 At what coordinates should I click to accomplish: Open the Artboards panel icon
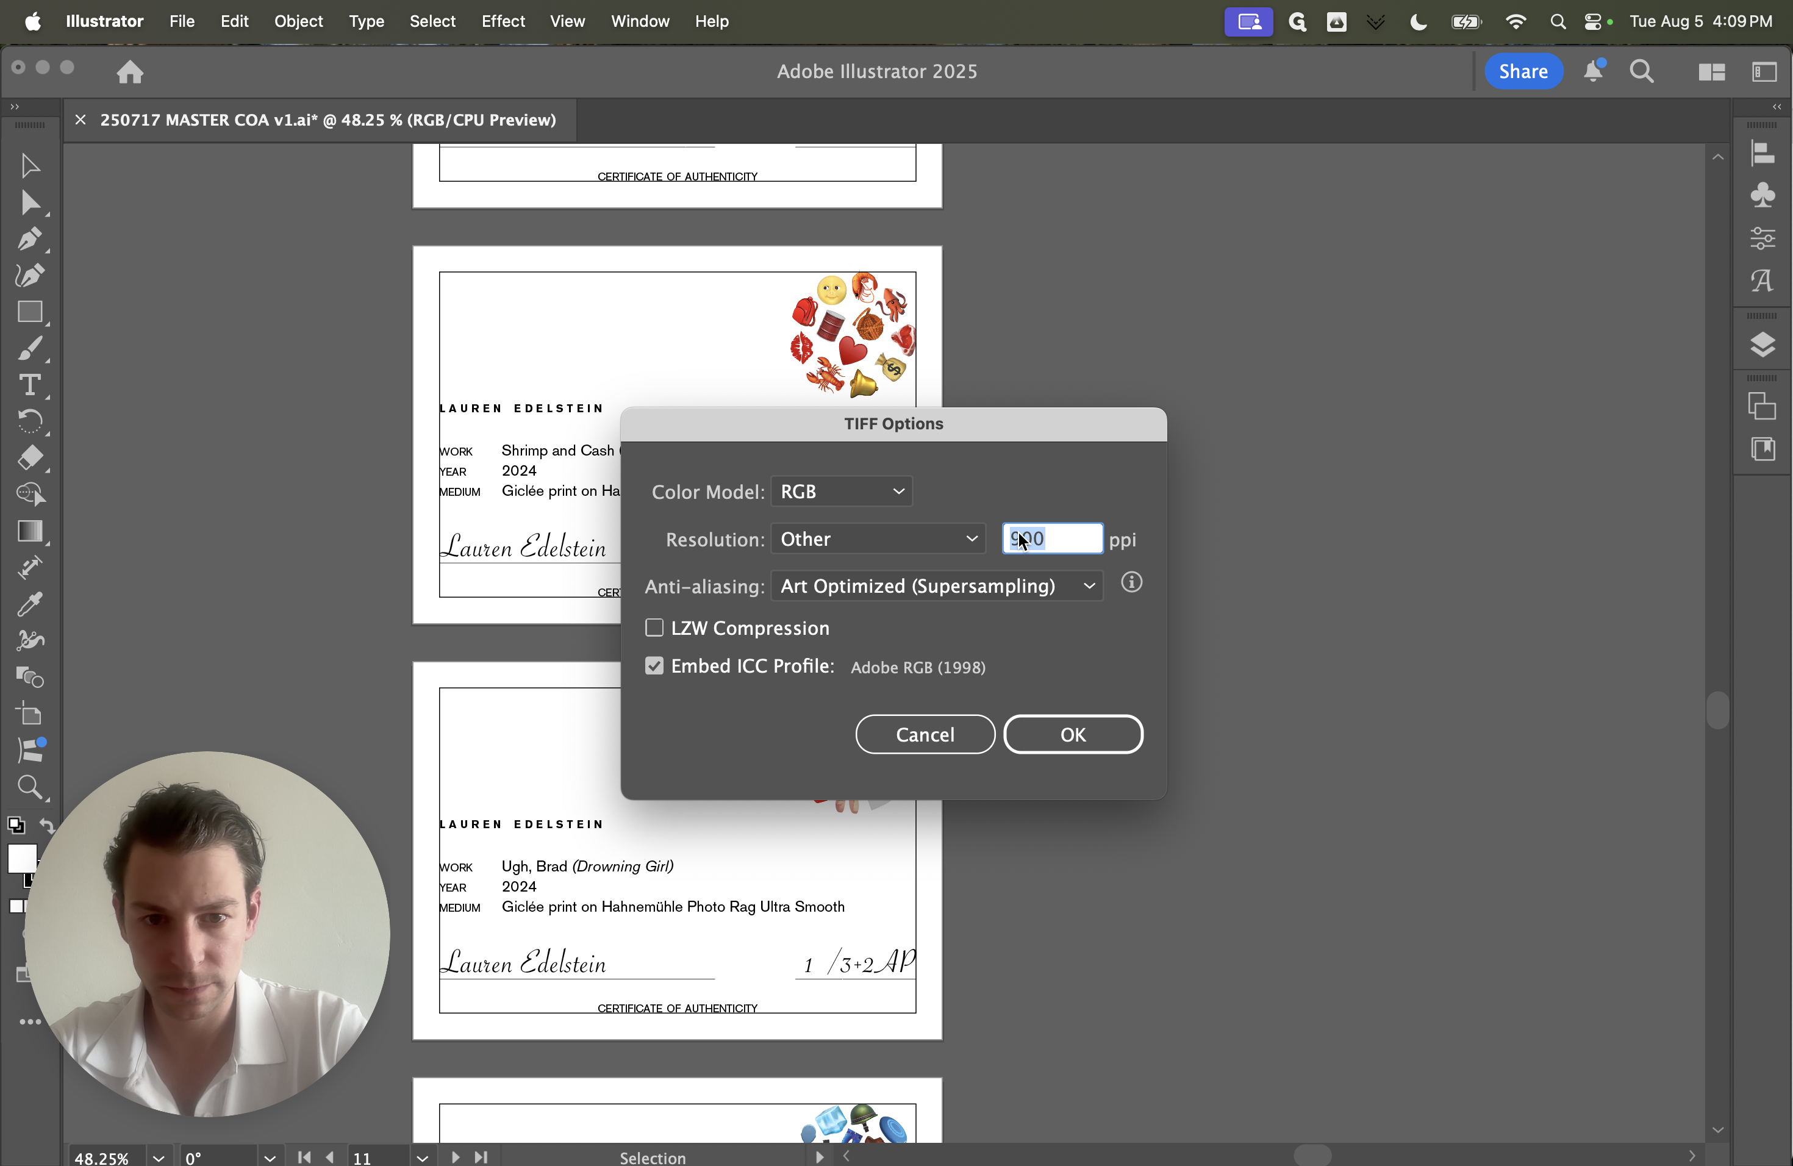[x=1762, y=407]
